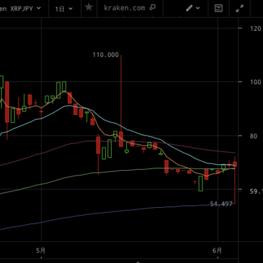Click the 100 price axis label

pos(256,82)
